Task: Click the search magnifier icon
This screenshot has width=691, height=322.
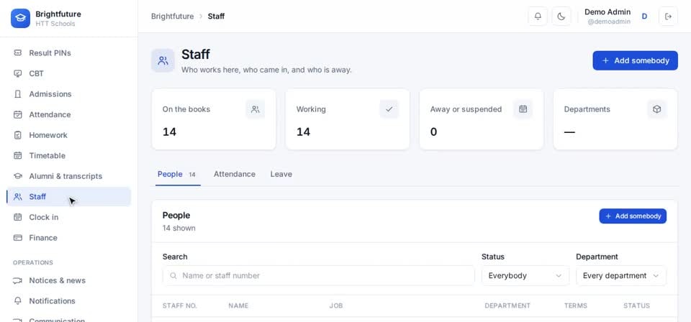Action: tap(173, 276)
